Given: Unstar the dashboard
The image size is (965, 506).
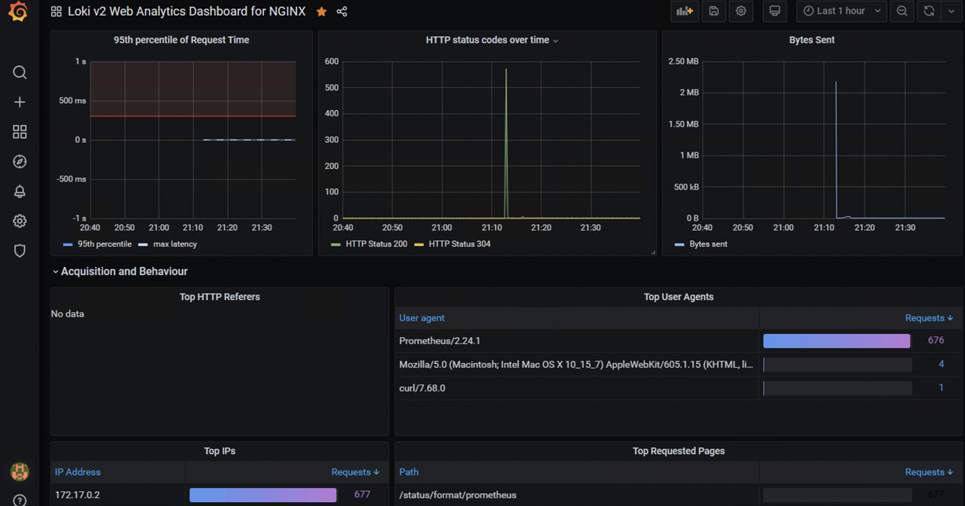Looking at the screenshot, I should [321, 11].
